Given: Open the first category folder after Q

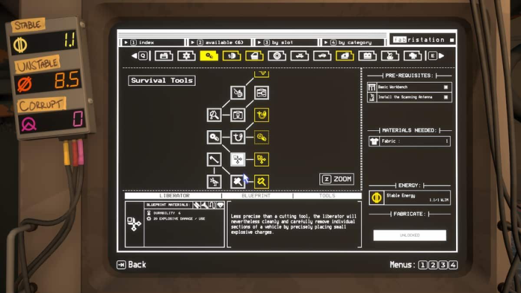Looking at the screenshot, I should click(164, 56).
